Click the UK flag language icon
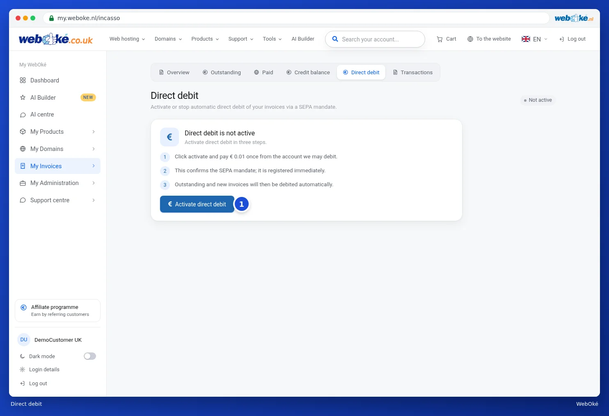Image resolution: width=609 pixels, height=416 pixels. (526, 39)
